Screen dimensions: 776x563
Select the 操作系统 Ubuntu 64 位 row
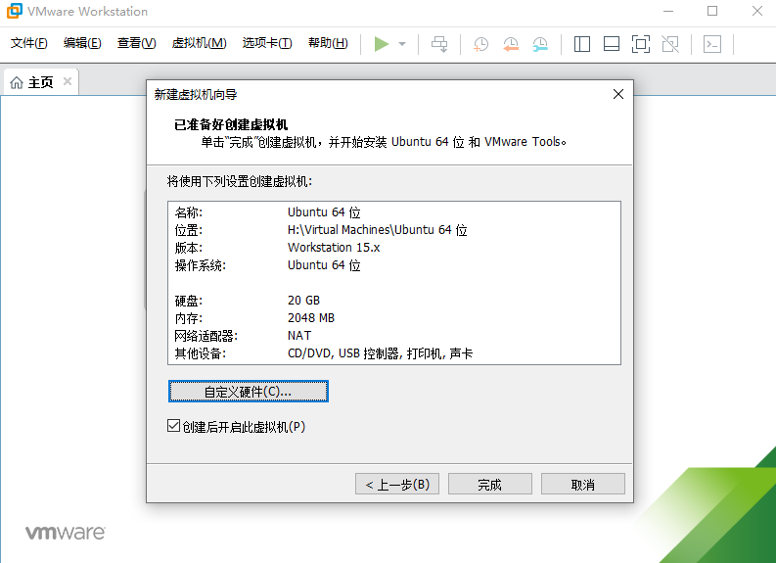tap(394, 265)
